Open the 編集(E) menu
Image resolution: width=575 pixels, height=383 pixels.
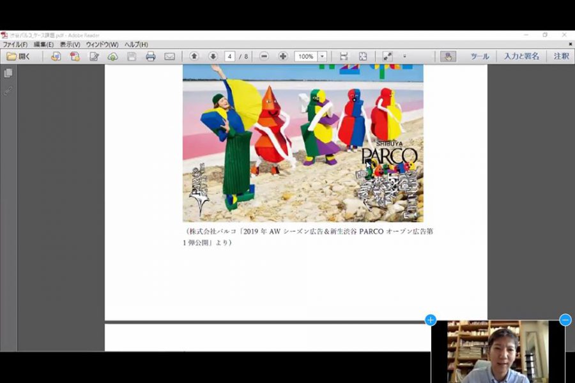43,44
